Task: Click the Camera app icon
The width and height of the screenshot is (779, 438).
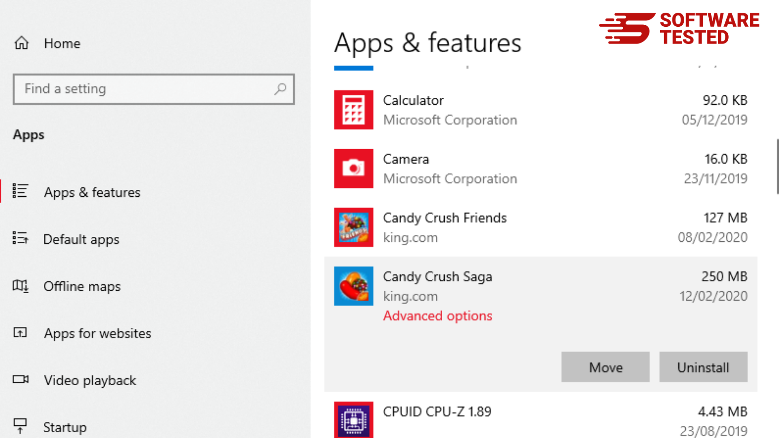Action: pos(353,168)
